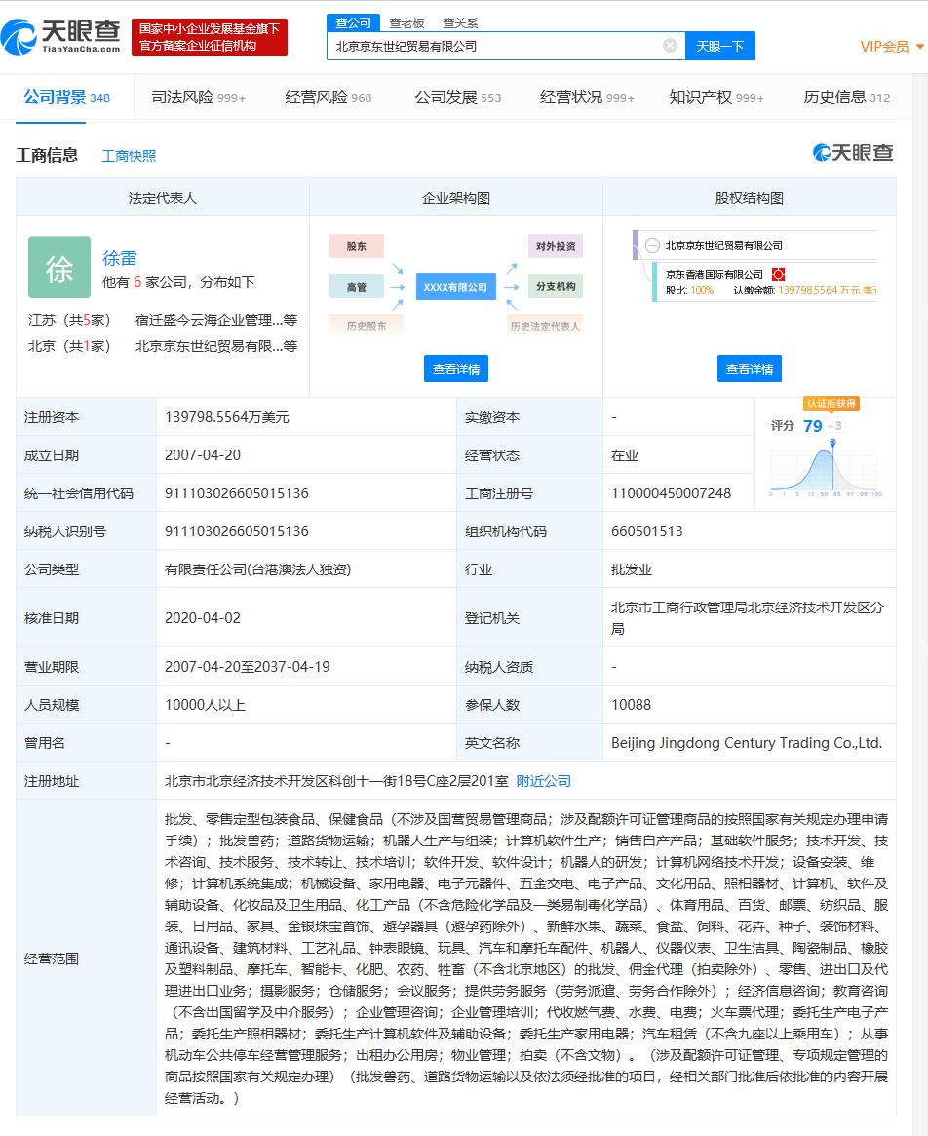
Task: Open the 附近公司 link
Action: click(543, 781)
